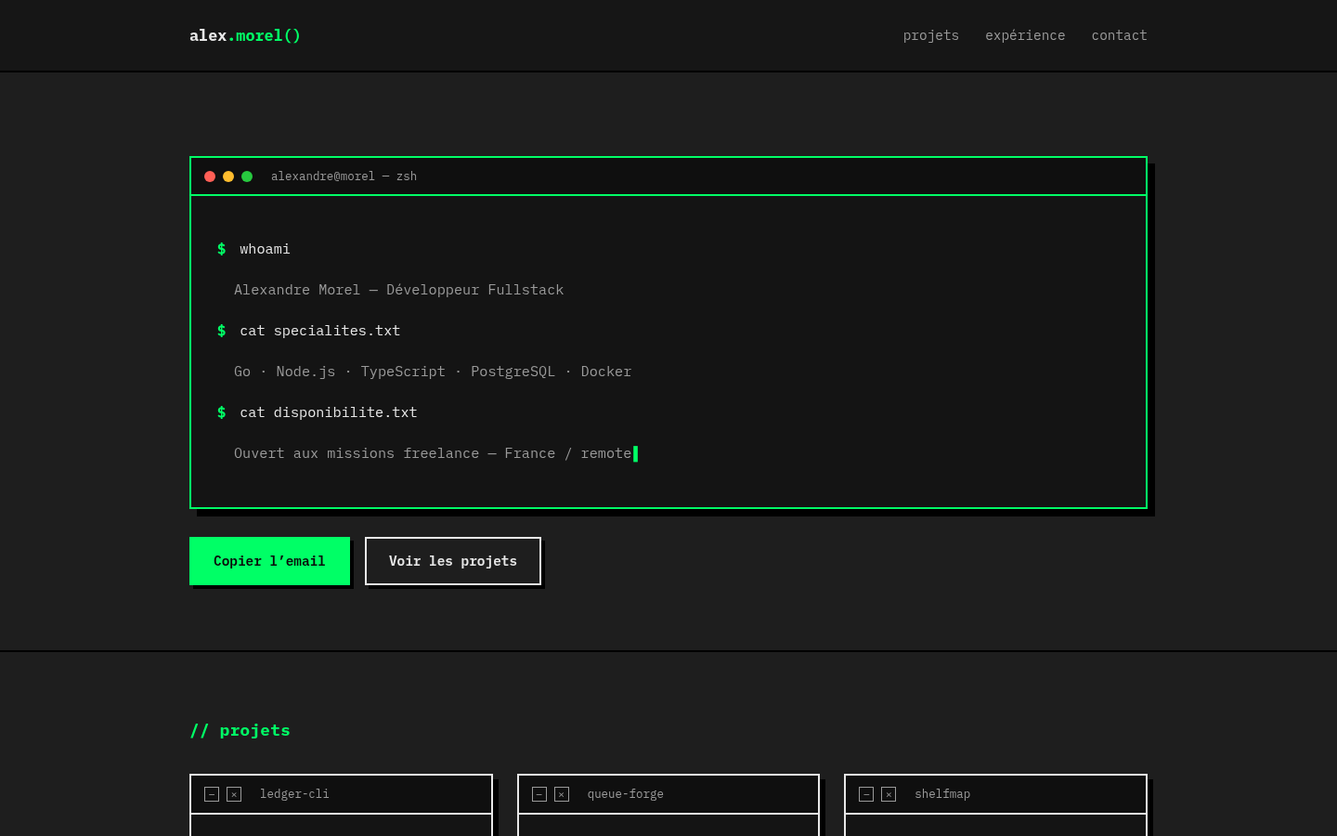Click the queue-forge card title
The width and height of the screenshot is (1337, 836).
tap(625, 794)
